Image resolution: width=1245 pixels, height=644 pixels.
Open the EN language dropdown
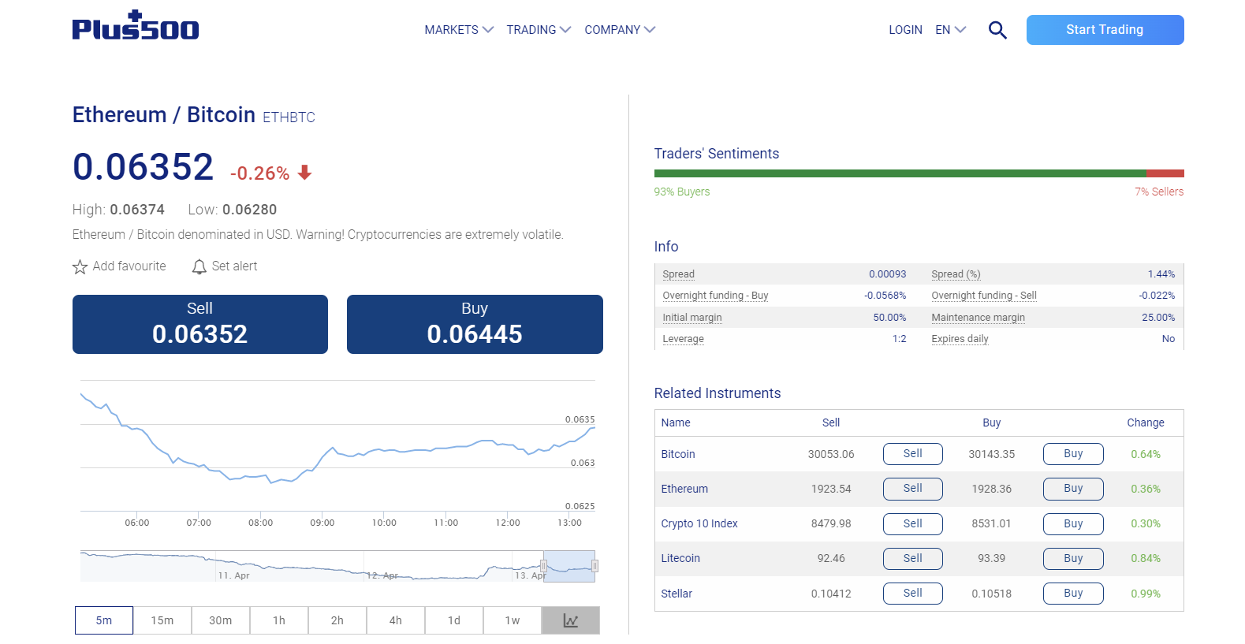tap(950, 30)
